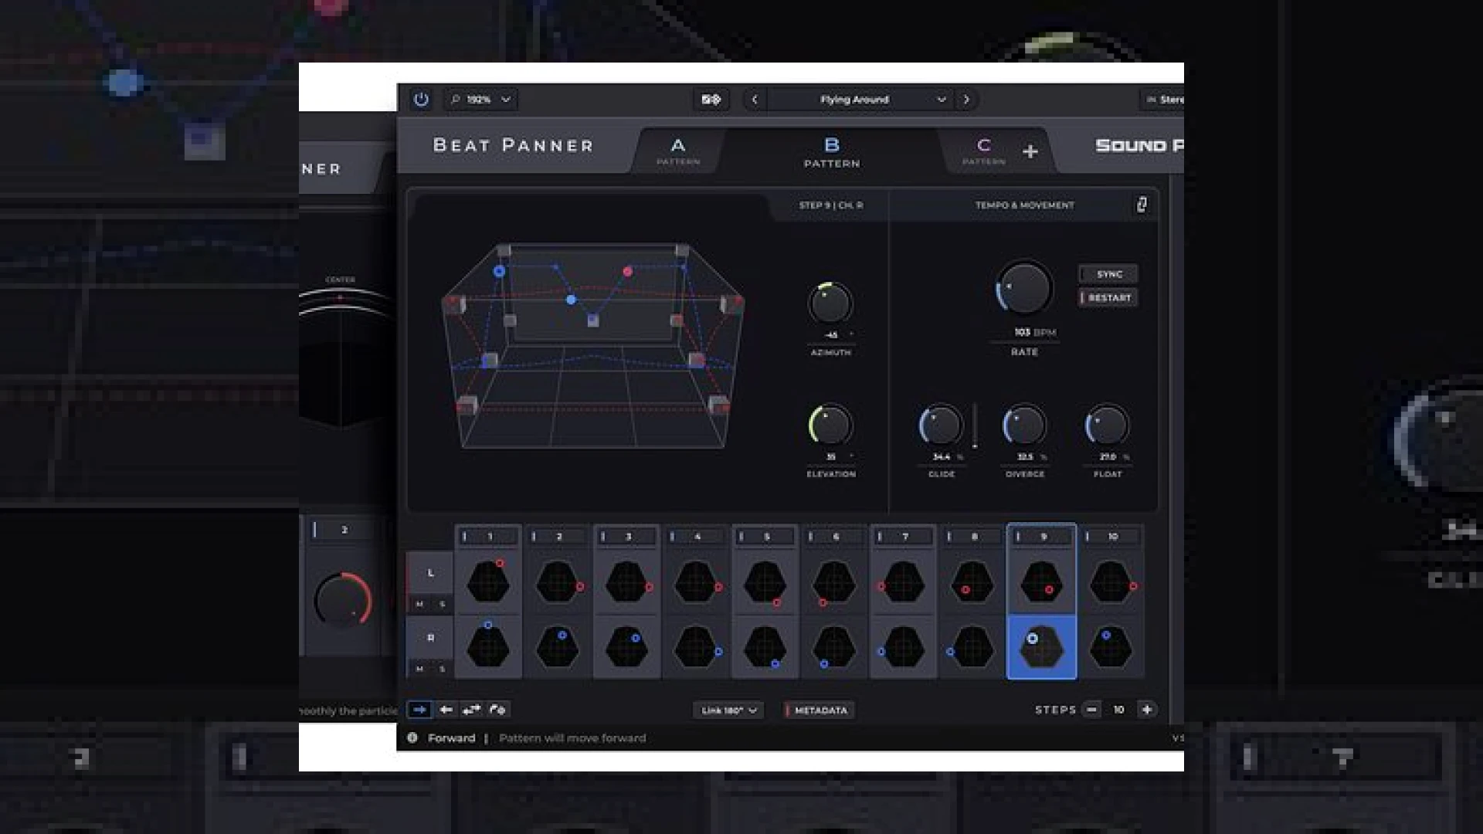Select step 7 L channel hexagon pad

point(903,581)
